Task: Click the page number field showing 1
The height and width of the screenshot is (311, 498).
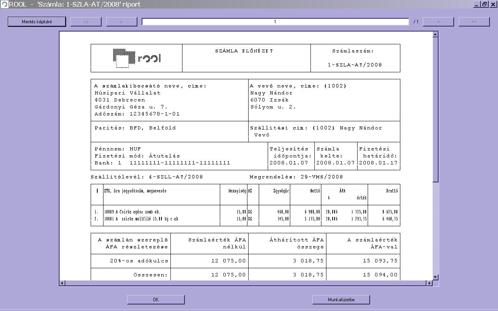Action: pos(275,22)
